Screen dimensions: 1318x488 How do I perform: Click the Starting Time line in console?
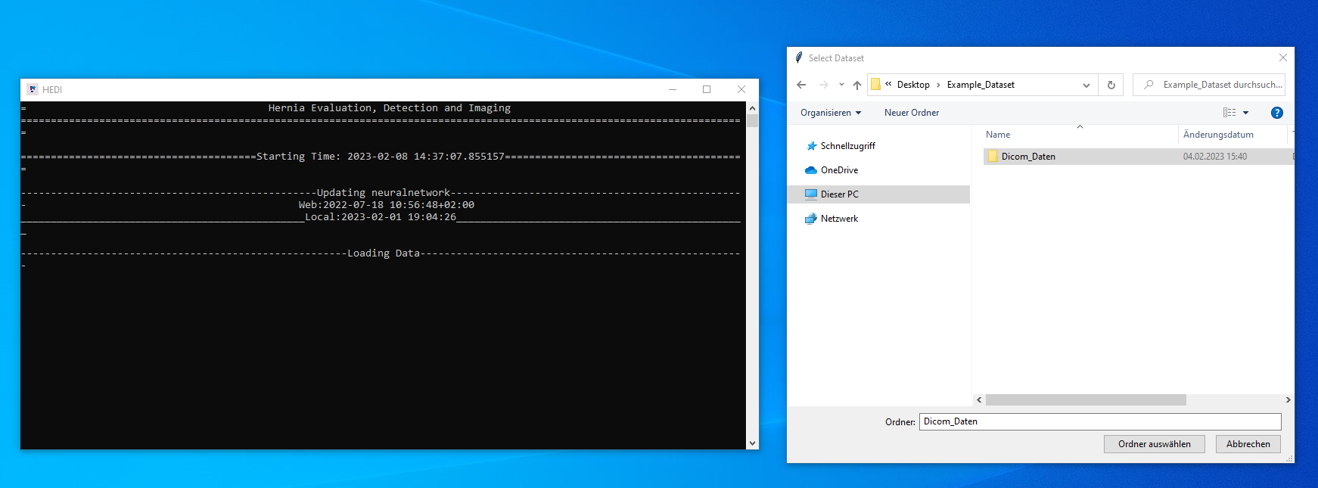(x=381, y=157)
